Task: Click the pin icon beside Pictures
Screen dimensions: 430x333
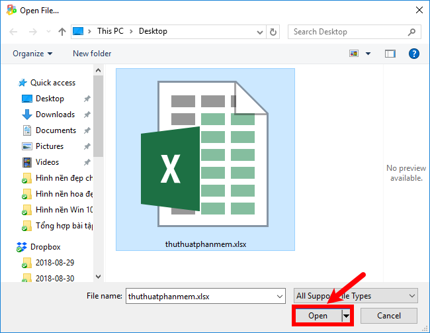Action: [x=87, y=146]
